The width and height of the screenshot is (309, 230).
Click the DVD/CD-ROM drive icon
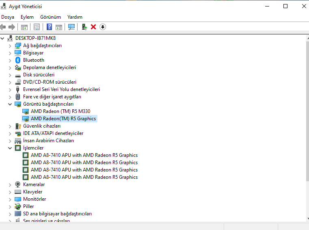coord(18,82)
